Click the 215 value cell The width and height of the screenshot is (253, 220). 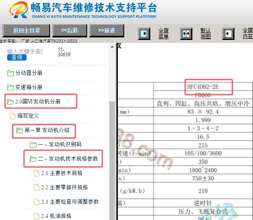[203, 145]
